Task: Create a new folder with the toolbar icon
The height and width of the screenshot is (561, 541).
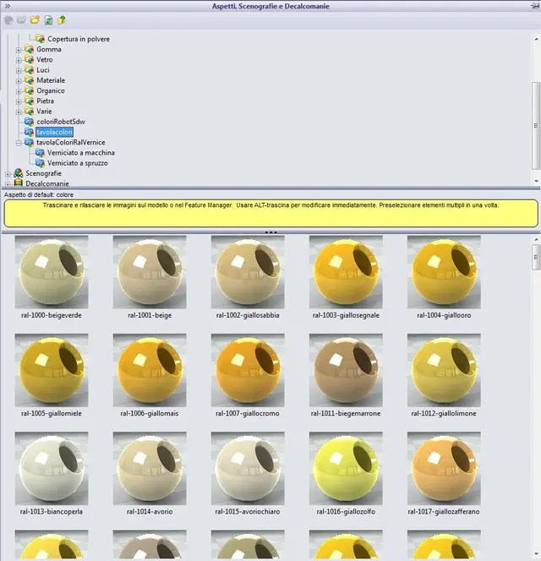Action: tap(35, 20)
